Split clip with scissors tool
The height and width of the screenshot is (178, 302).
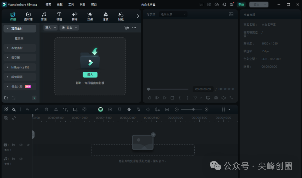tap(56, 109)
